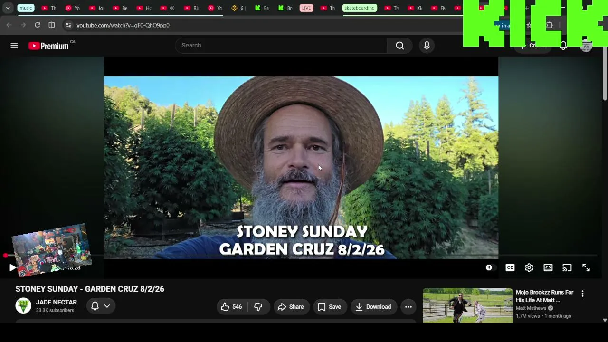Click the video frame to play

(301, 167)
